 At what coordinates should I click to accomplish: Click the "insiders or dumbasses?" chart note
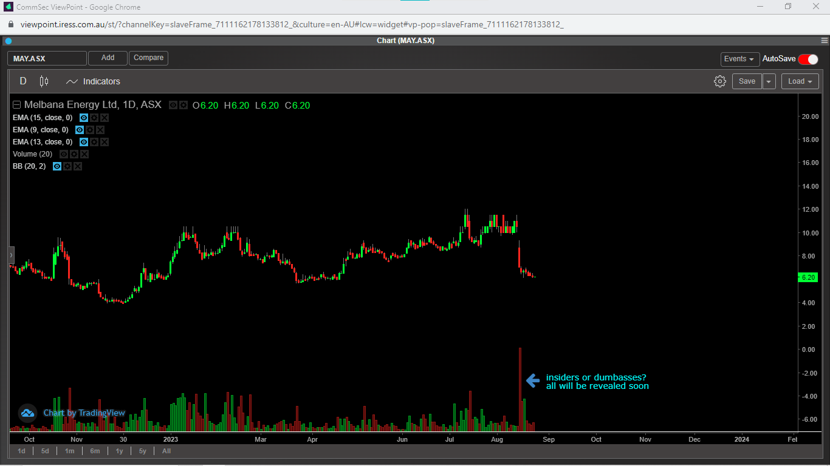[596, 377]
